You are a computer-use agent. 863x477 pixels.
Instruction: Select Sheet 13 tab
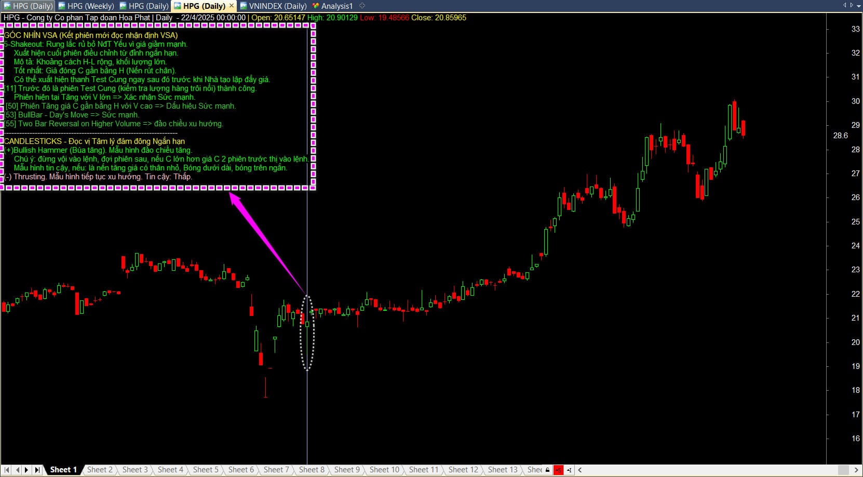pos(502,470)
